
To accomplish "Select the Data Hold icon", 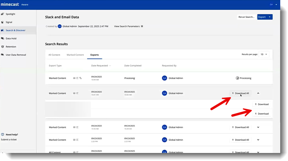I will [x=3, y=39].
